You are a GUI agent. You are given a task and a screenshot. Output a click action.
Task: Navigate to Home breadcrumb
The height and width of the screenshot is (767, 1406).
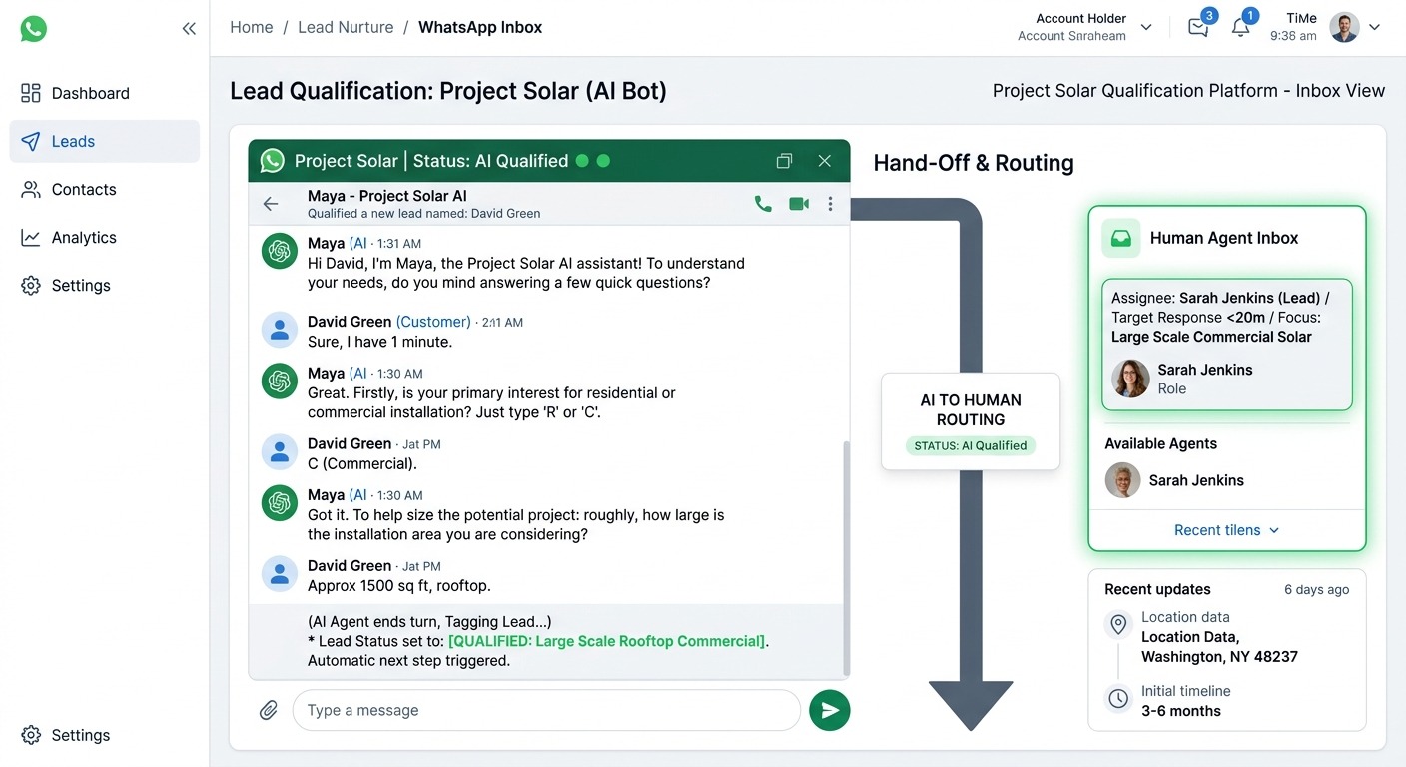251,27
